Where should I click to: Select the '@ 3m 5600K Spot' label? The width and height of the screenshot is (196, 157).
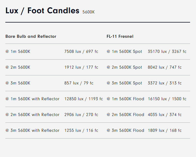(124, 83)
